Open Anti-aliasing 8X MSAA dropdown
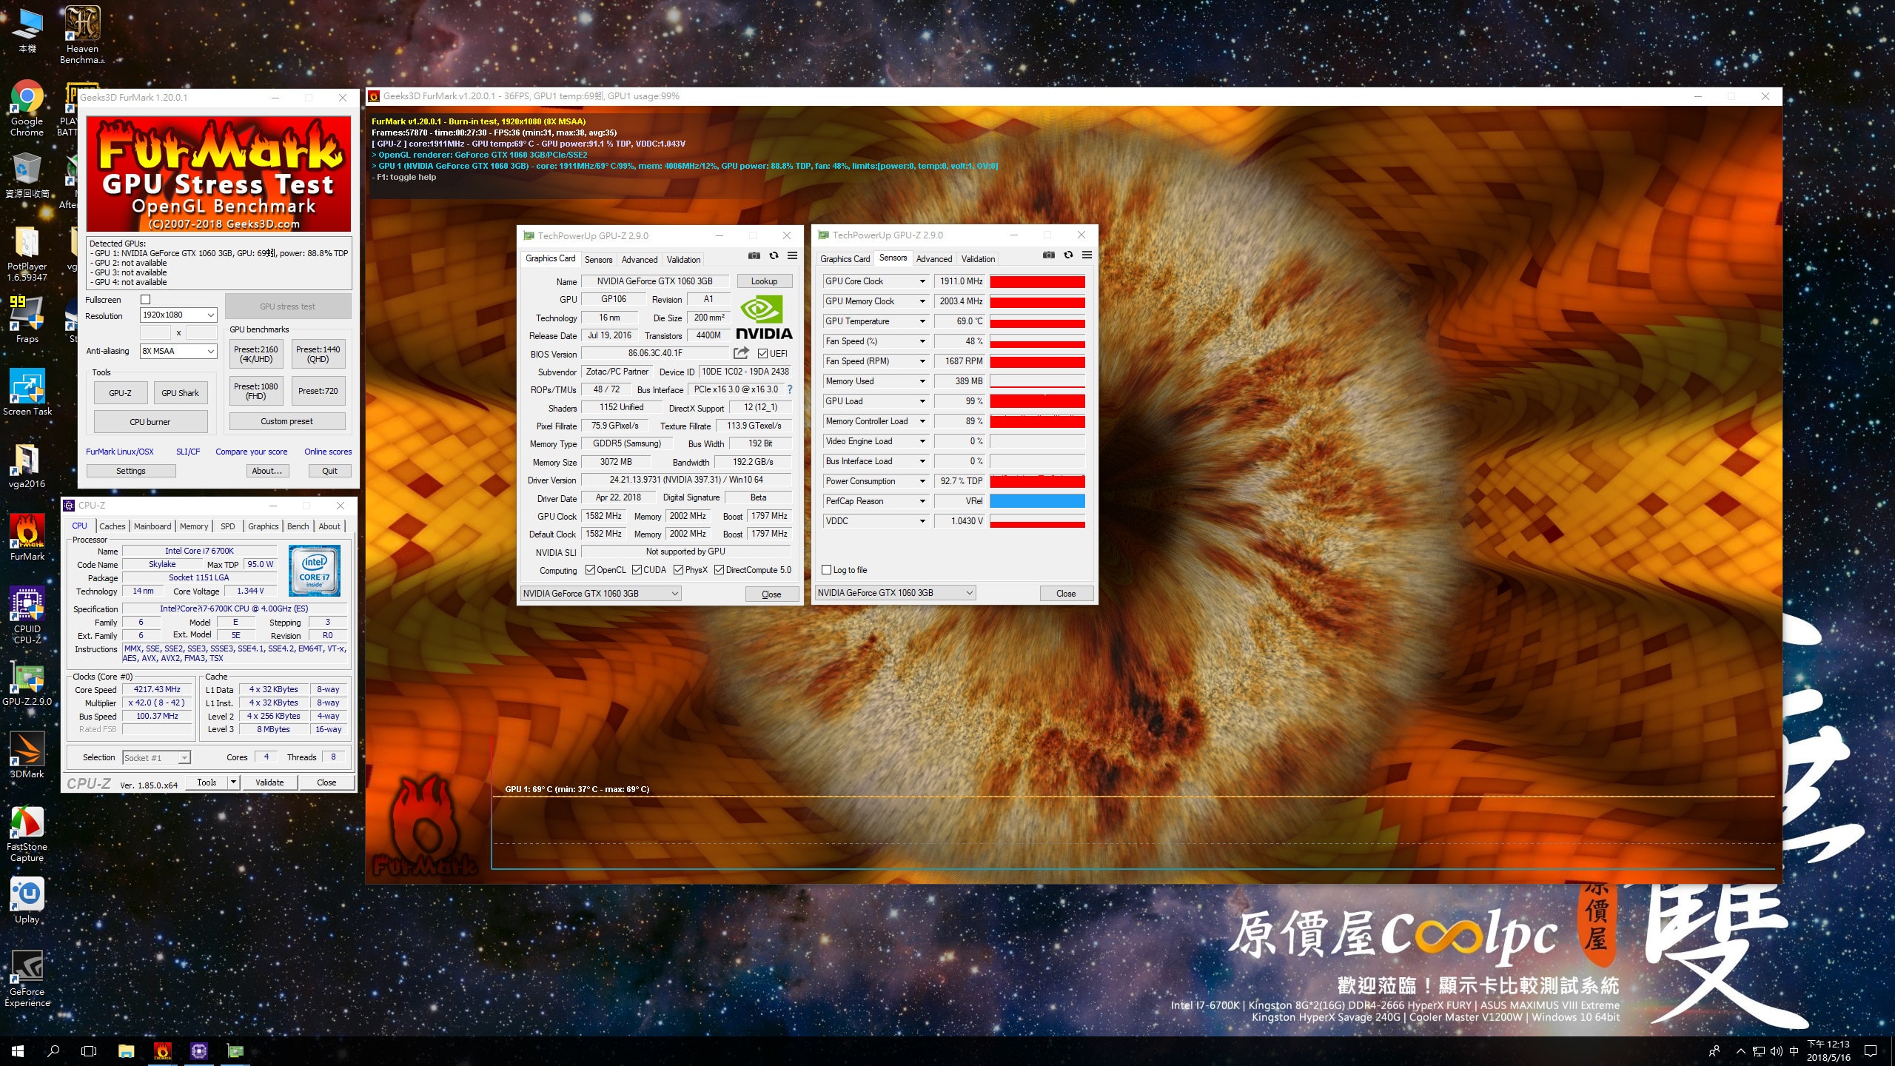Viewport: 1895px width, 1066px height. (178, 351)
